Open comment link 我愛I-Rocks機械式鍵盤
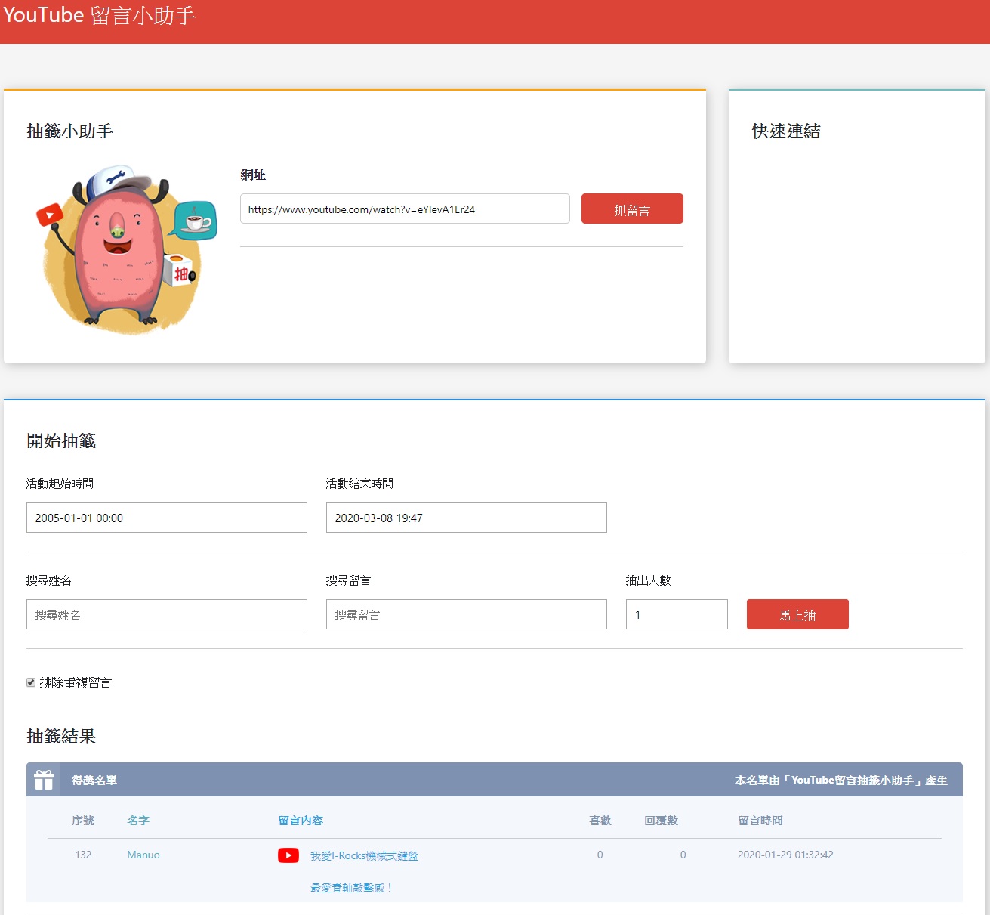This screenshot has width=990, height=915. pyautogui.click(x=364, y=855)
